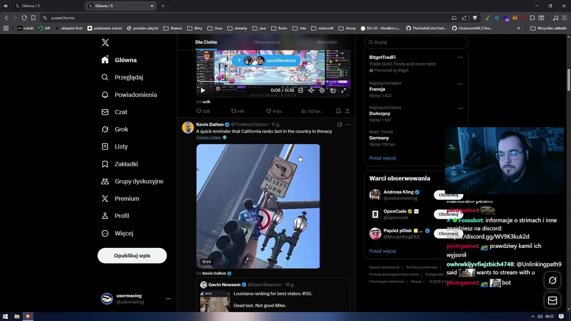The width and height of the screenshot is (571, 321).
Task: Open Kevin Dalton's profile avatar
Action: pyautogui.click(x=188, y=128)
